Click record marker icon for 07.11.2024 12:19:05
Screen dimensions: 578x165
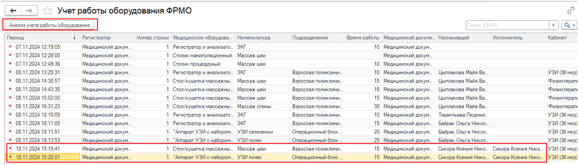point(10,47)
